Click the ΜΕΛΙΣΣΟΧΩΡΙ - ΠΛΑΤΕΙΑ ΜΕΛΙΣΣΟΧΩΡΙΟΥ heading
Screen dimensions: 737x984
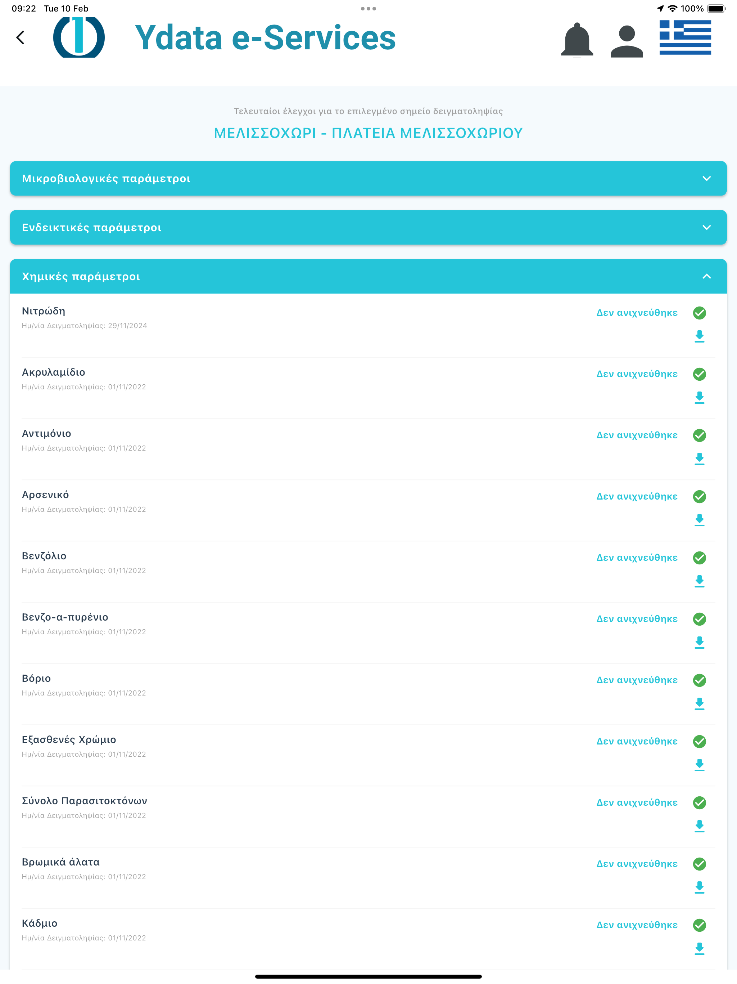pyautogui.click(x=368, y=133)
